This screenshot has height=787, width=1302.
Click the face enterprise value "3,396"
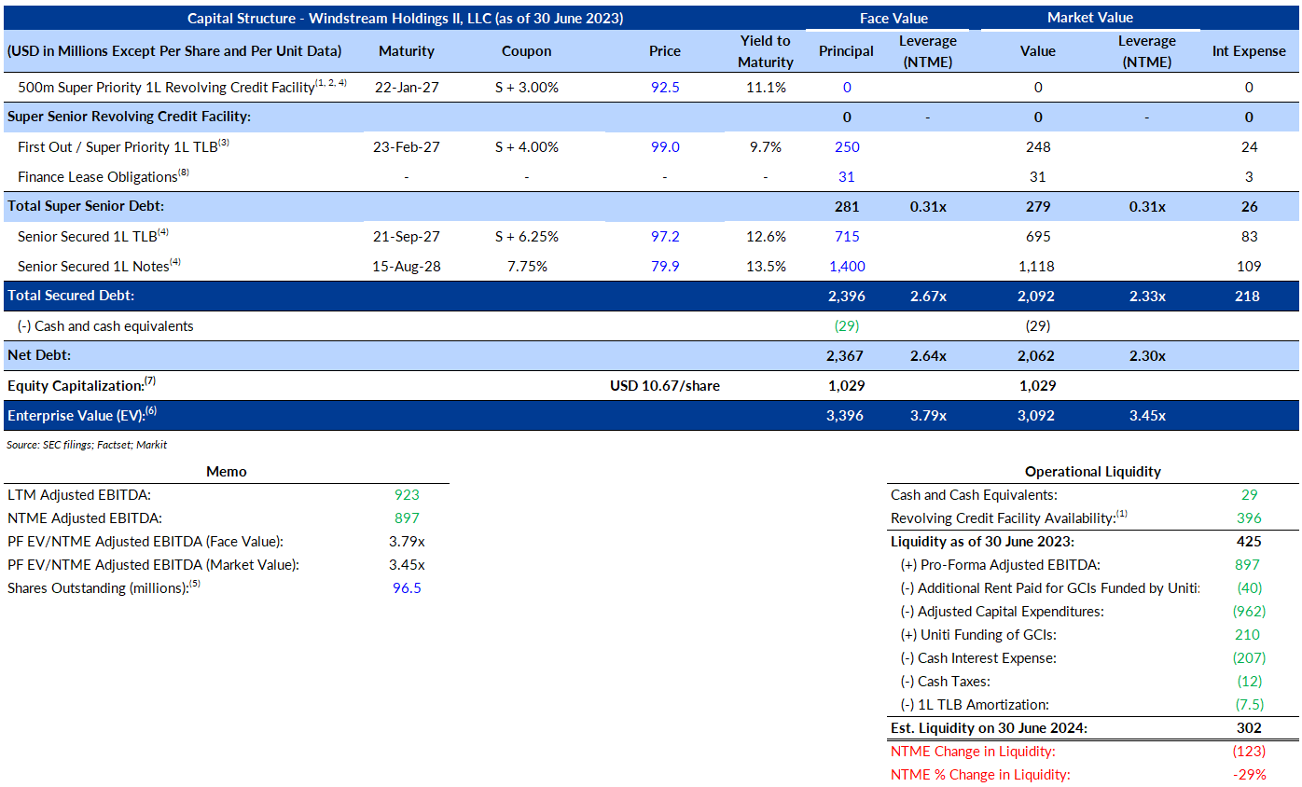coord(847,416)
